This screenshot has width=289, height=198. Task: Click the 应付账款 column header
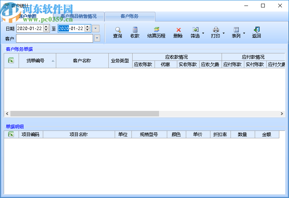point(233,65)
